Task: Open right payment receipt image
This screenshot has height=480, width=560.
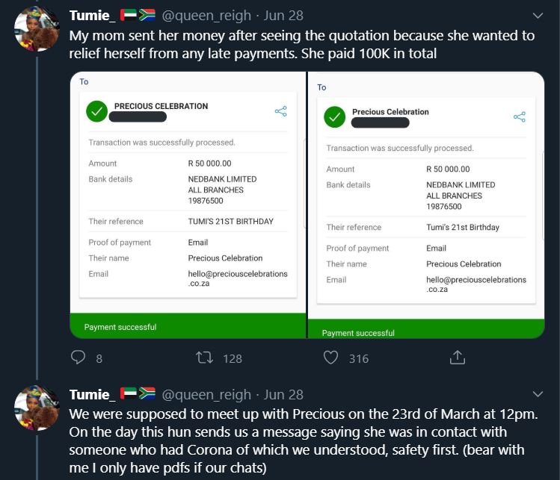Action: [426, 205]
